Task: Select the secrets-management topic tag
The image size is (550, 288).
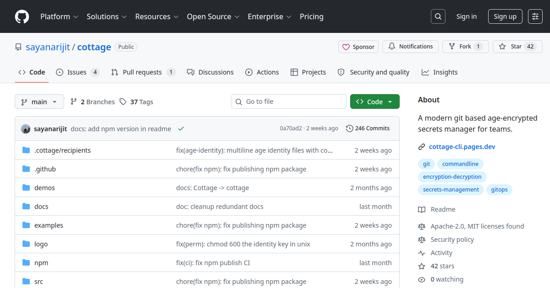Action: pyautogui.click(x=451, y=190)
